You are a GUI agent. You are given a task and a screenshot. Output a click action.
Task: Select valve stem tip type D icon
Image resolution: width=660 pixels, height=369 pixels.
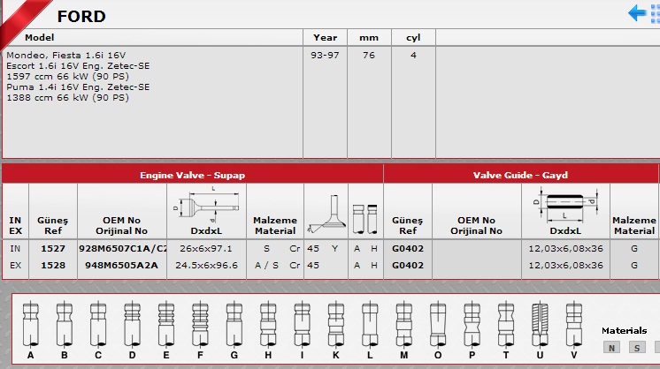tap(133, 324)
